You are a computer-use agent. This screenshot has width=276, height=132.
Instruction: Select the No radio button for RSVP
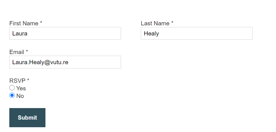(12, 95)
